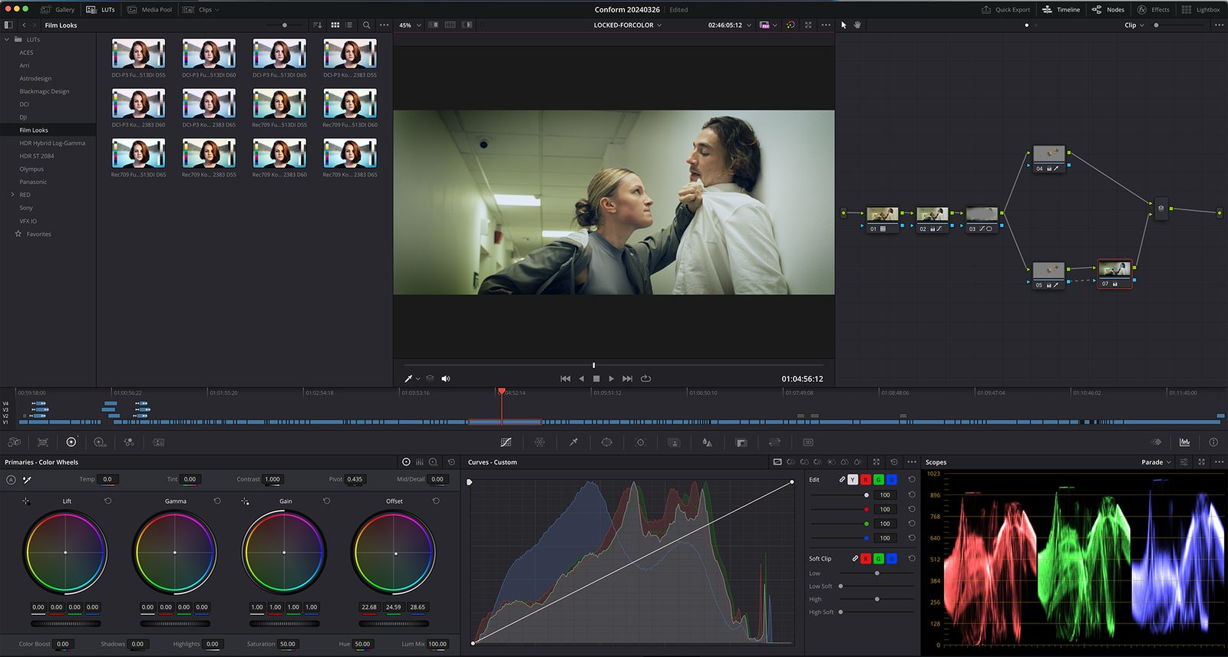Expand the RED LUT folder
Viewport: 1228px width, 657px height.
tap(13, 195)
